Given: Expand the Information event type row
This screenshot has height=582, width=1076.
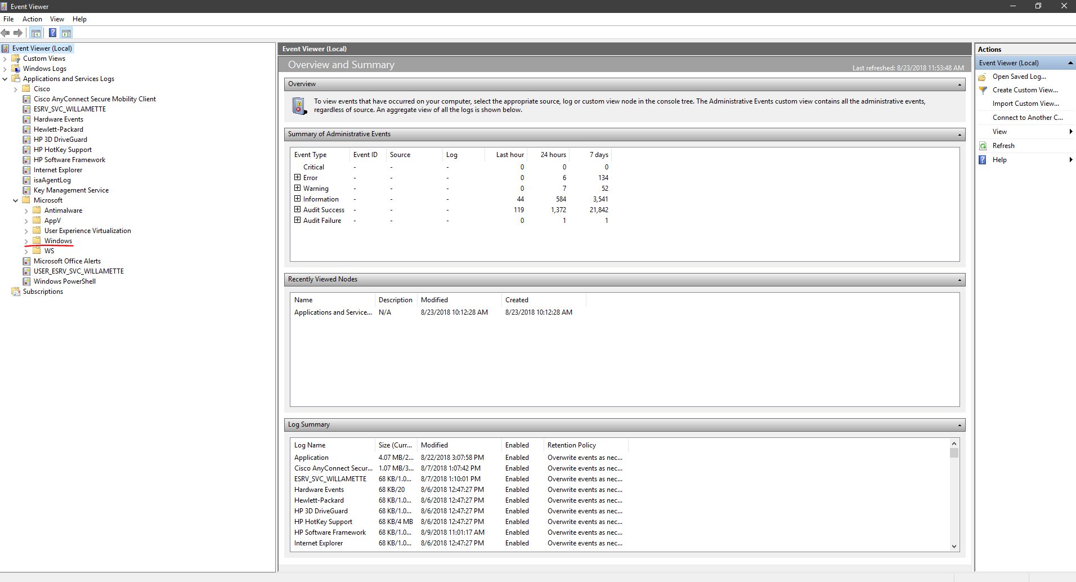Looking at the screenshot, I should point(297,199).
